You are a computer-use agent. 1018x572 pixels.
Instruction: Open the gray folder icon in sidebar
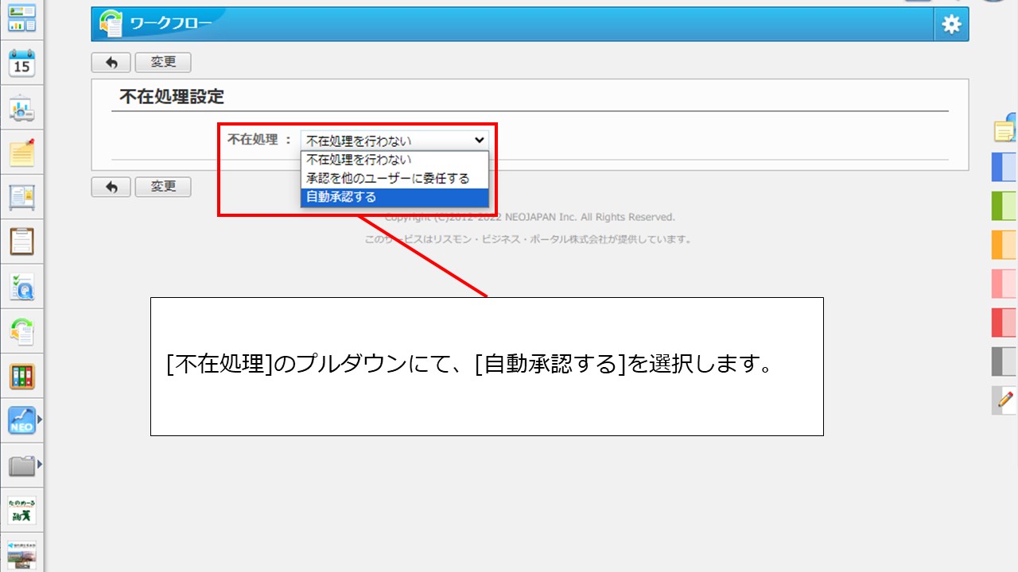pyautogui.click(x=21, y=466)
